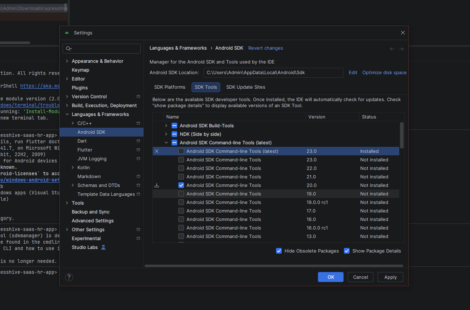Disable Hide Obsolete Packages option
This screenshot has width=470, height=310.
pyautogui.click(x=279, y=251)
